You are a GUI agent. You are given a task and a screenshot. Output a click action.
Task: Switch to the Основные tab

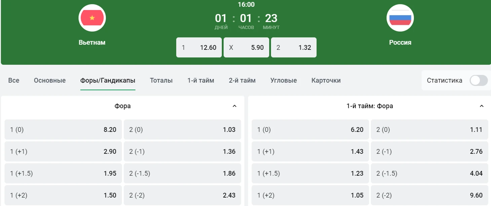pyautogui.click(x=50, y=80)
